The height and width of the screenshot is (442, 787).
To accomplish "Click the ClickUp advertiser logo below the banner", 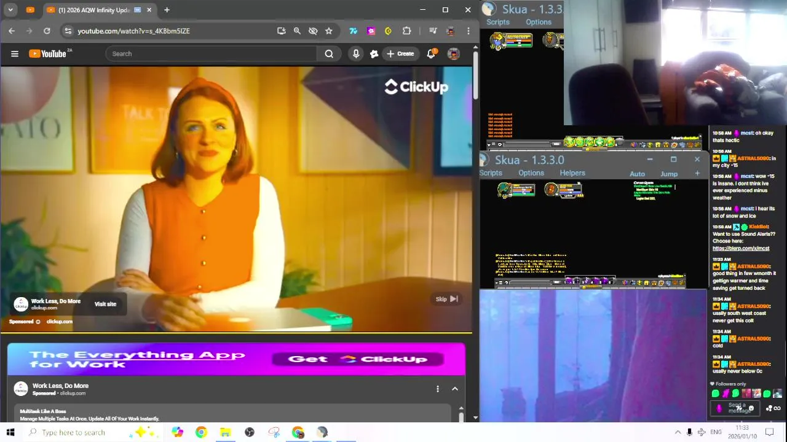I will click(x=21, y=389).
